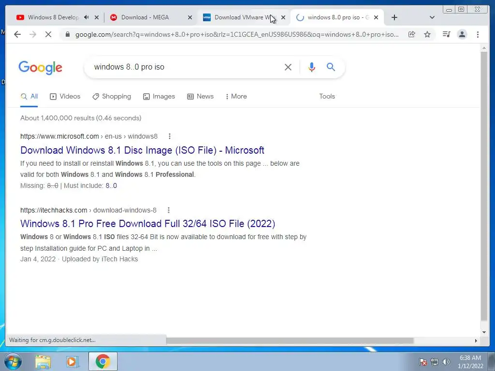This screenshot has width=495, height=371.
Task: Open the Chrome profile avatar
Action: pyautogui.click(x=462, y=34)
